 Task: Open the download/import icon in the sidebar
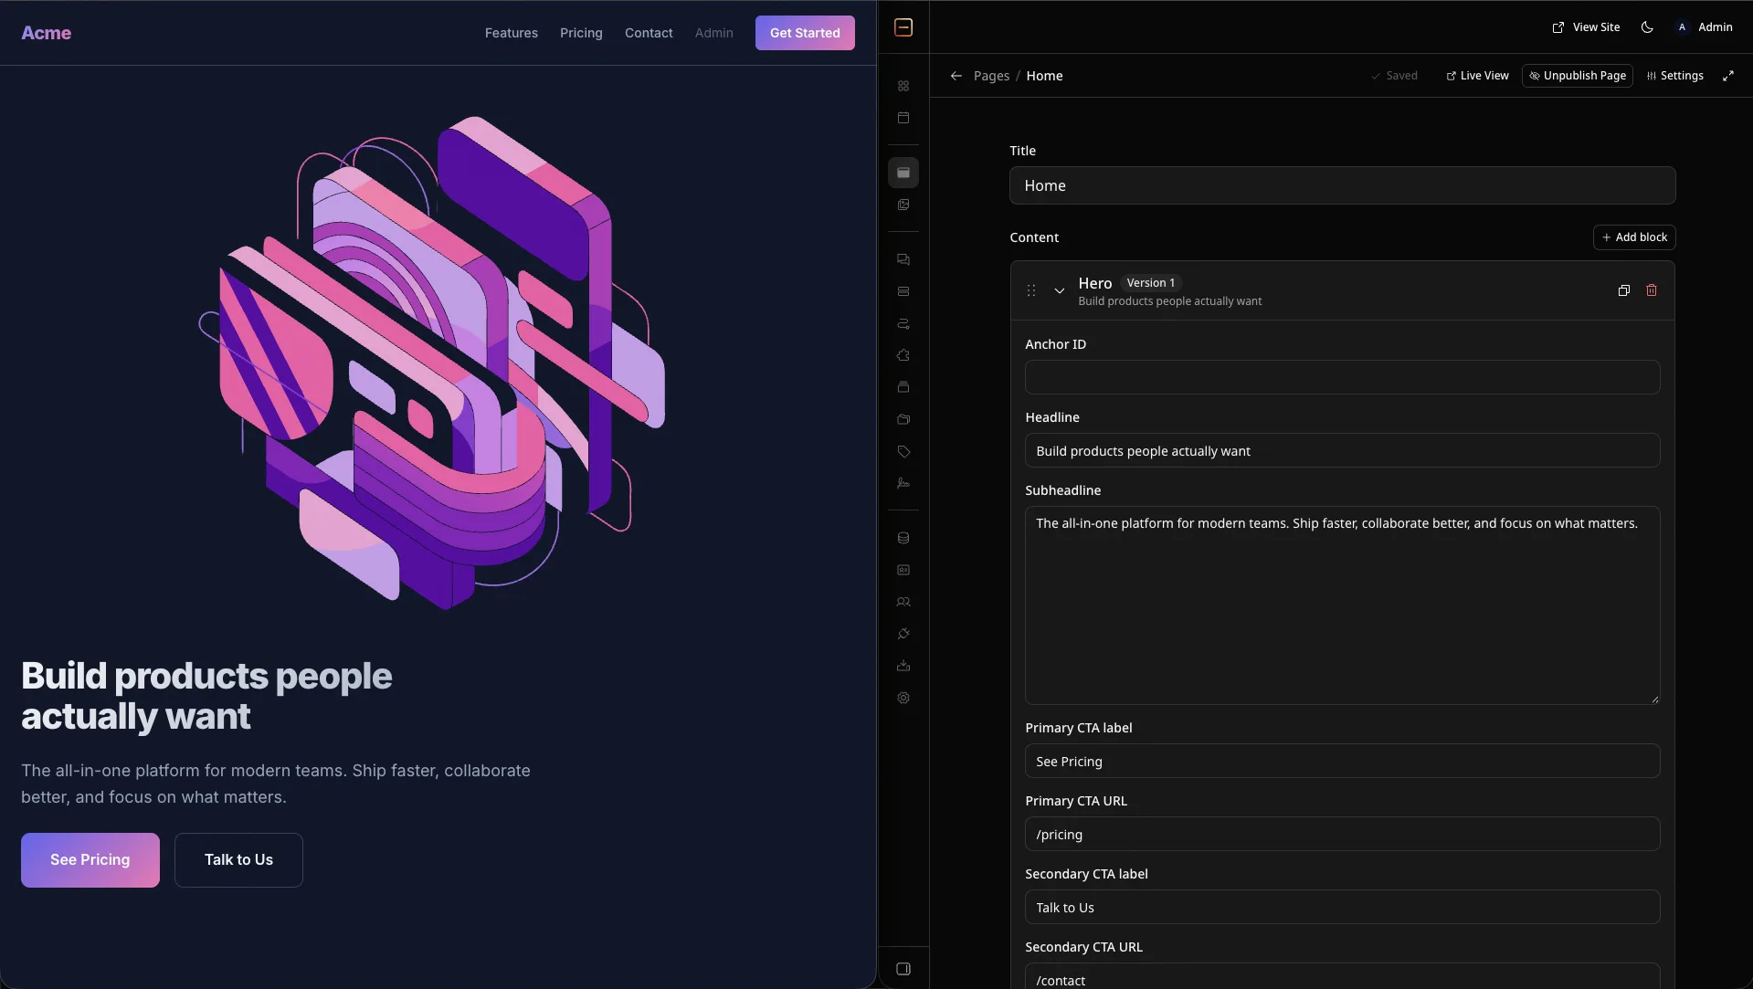point(903,666)
